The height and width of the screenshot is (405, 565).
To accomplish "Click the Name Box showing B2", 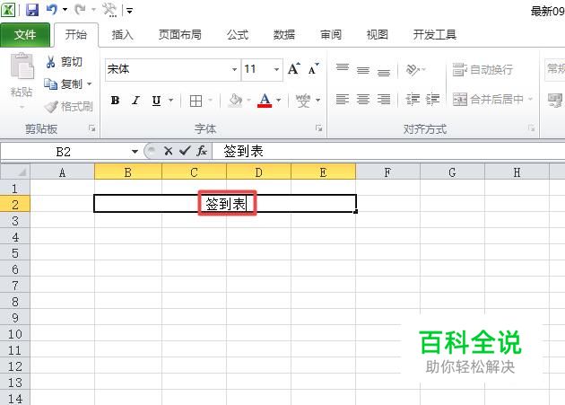I will point(64,152).
